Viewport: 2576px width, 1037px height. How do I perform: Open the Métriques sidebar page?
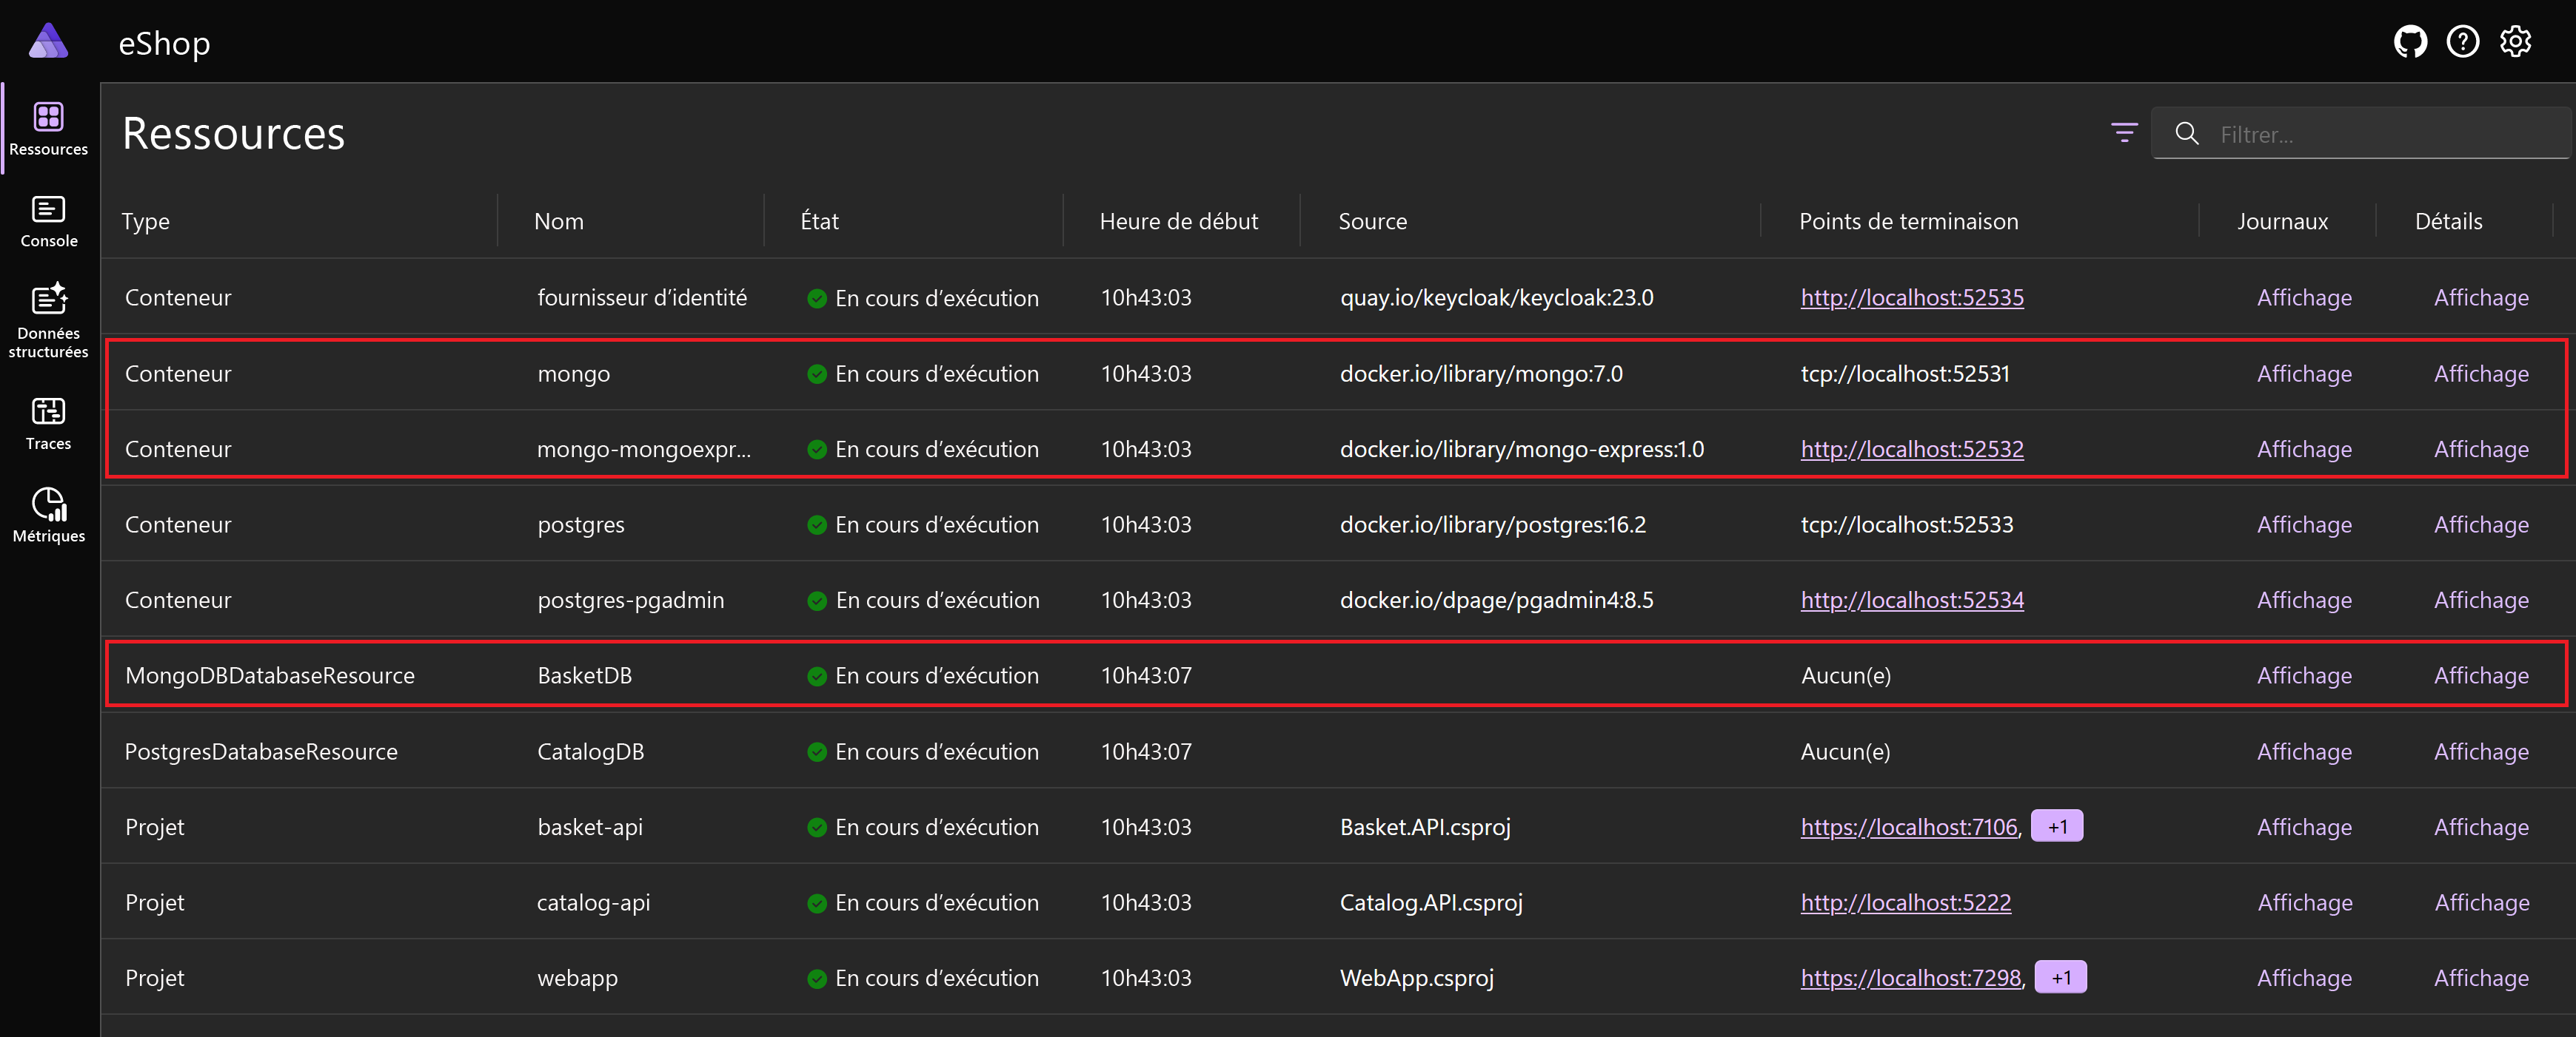point(48,516)
